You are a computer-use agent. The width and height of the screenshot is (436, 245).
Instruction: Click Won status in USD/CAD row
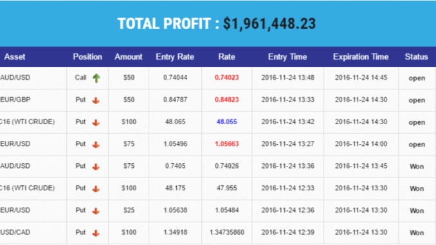tap(417, 233)
